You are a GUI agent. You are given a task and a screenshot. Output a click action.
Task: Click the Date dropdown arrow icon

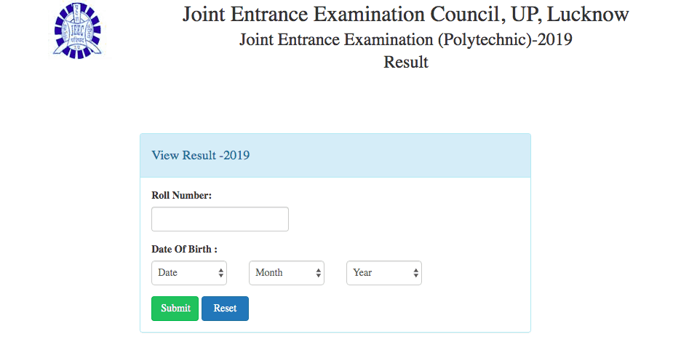pyautogui.click(x=220, y=273)
